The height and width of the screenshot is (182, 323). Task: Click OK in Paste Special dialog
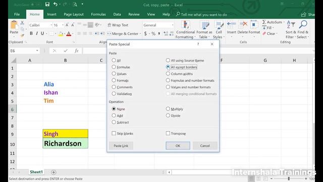[x=178, y=146]
